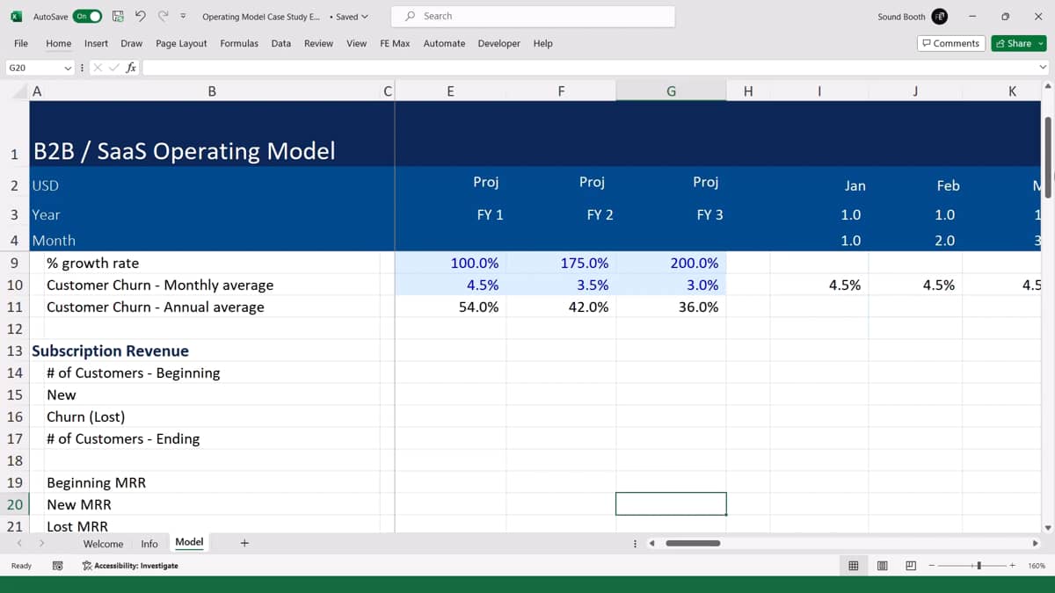
Task: Open the Comments pane button
Action: pos(950,43)
